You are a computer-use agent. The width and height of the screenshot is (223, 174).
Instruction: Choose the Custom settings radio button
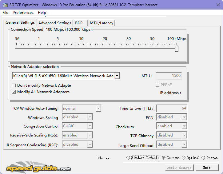(x=203, y=158)
